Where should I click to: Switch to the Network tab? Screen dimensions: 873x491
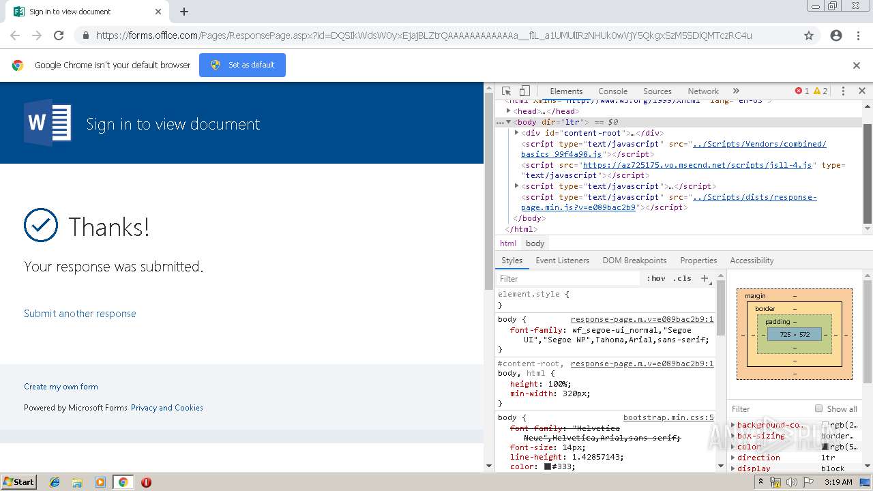pos(703,91)
